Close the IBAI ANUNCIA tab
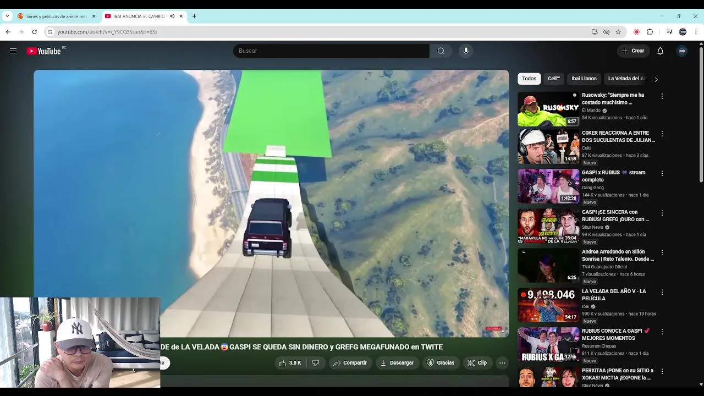This screenshot has width=704, height=396. click(x=181, y=16)
